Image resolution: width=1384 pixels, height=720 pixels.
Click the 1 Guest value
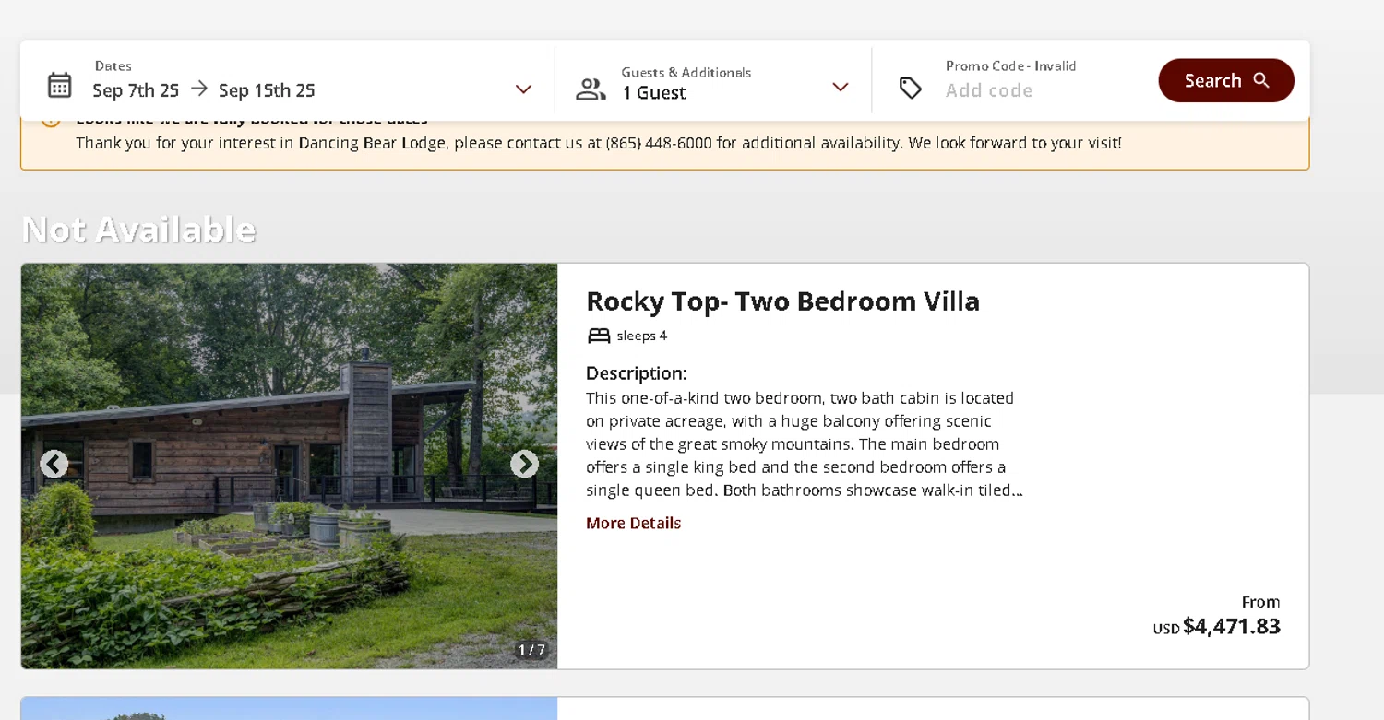pos(654,92)
